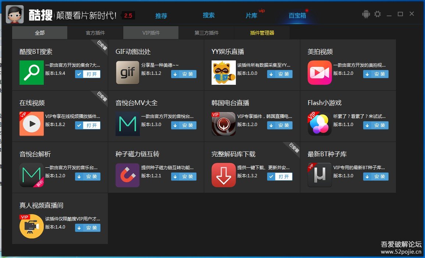
Task: Click 安装 for 韩国电台直播
Action: tap(280, 125)
